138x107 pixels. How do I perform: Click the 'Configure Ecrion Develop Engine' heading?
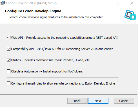coord(33,11)
